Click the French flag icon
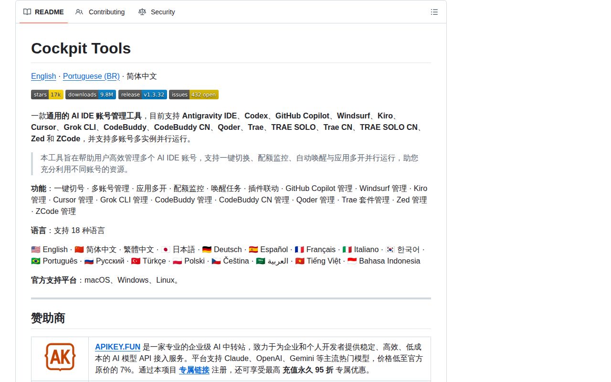 tap(299, 249)
